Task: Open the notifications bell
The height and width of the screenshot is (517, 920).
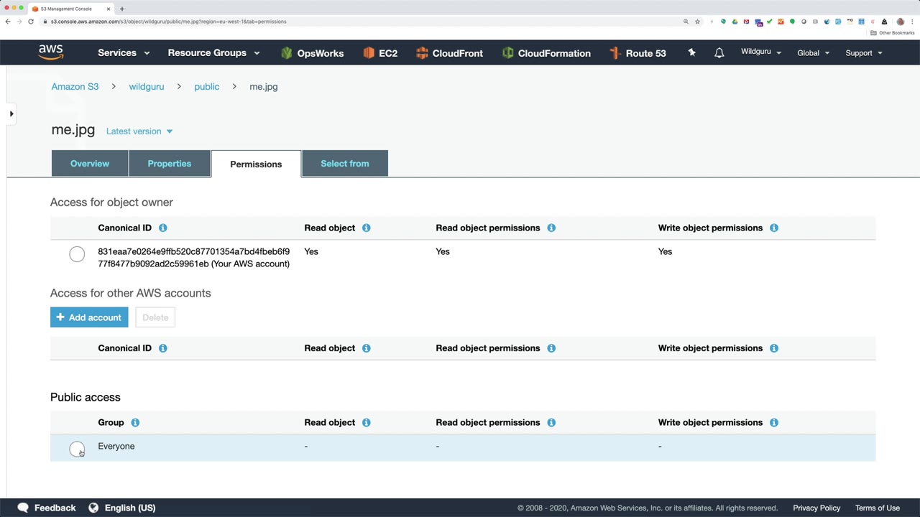Action: pyautogui.click(x=719, y=53)
